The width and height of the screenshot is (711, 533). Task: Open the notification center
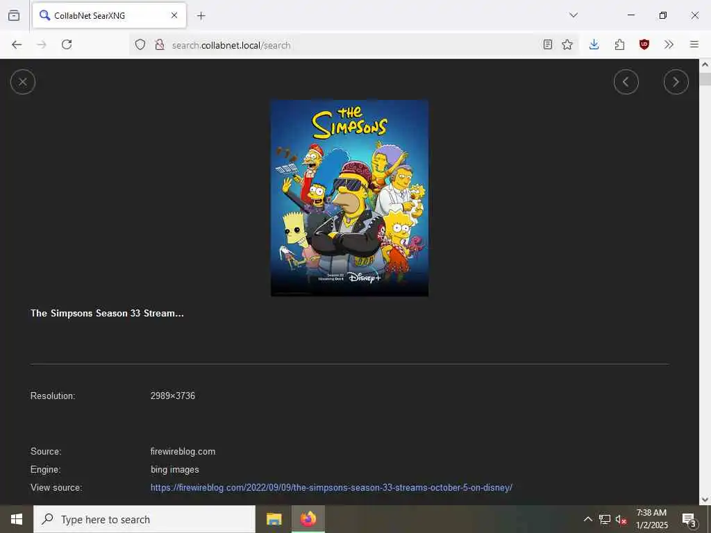689,519
